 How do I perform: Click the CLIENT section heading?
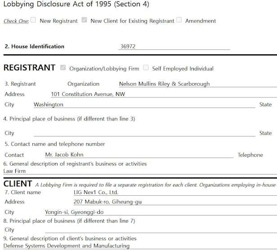[x=18, y=184]
